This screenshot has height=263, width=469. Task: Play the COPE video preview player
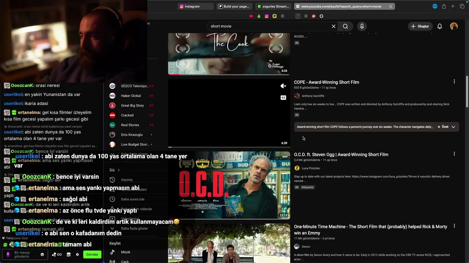[x=229, y=113]
